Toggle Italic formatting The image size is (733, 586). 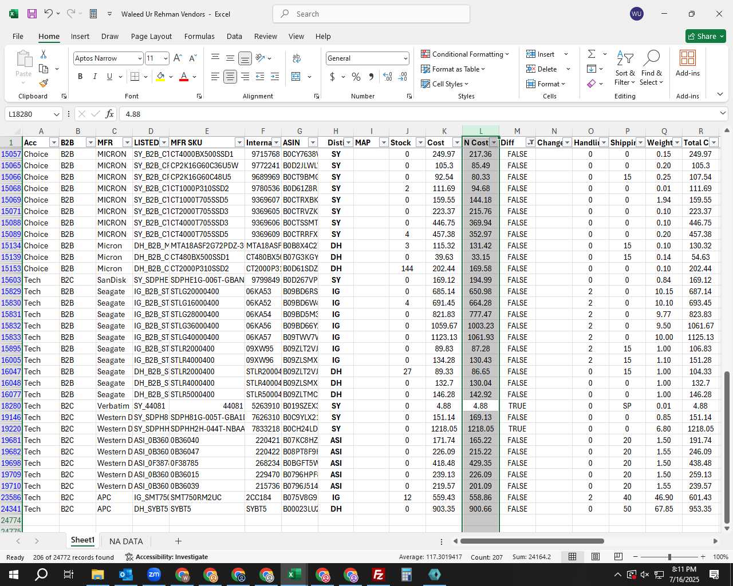click(x=94, y=77)
